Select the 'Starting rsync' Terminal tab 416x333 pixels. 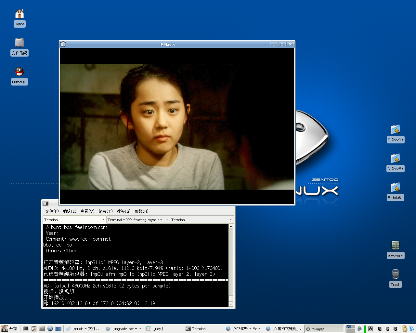[138, 220]
